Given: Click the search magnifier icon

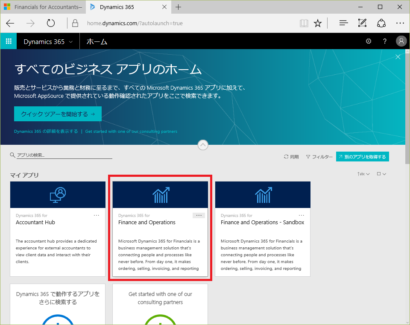Looking at the screenshot, I should pos(12,155).
